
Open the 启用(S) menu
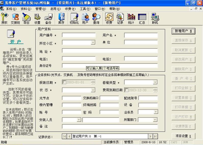(x=56, y=9)
